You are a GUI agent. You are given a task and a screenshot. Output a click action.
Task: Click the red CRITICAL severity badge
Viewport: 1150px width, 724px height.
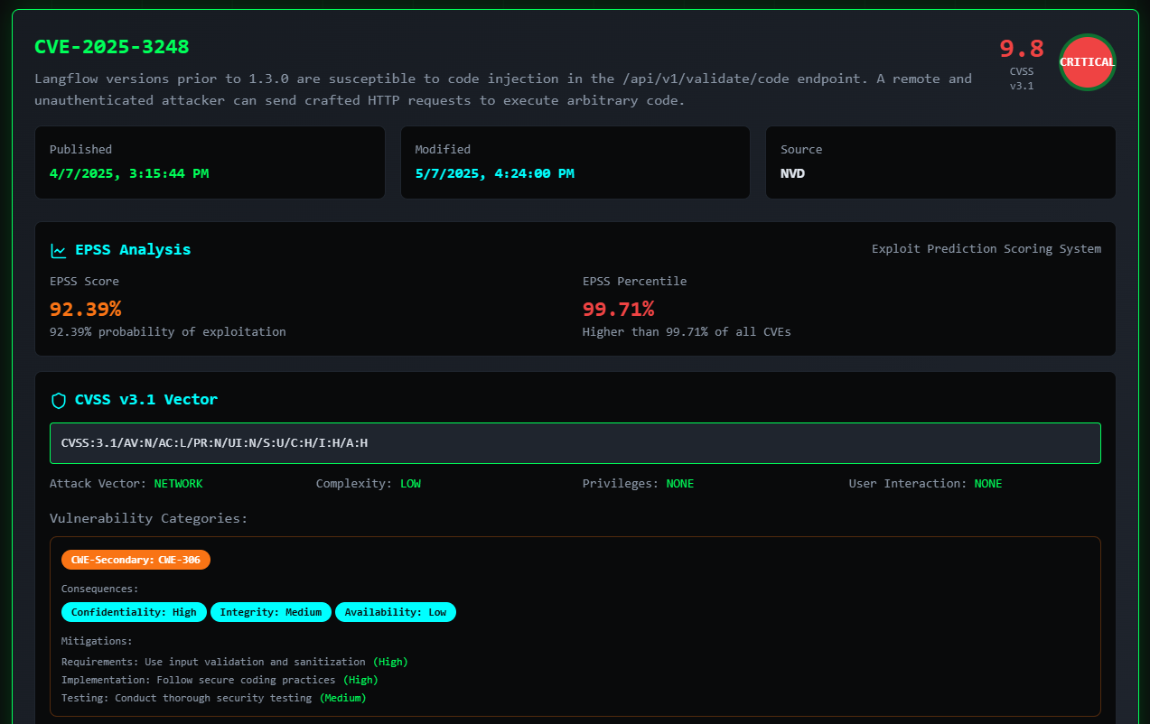(1087, 62)
